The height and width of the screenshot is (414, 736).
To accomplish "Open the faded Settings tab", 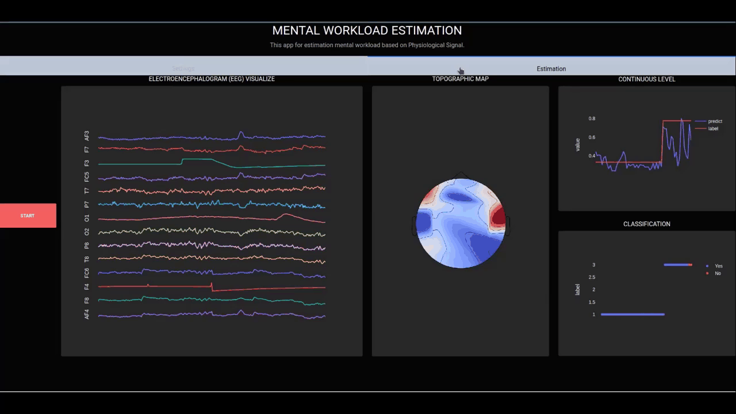I will [183, 68].
